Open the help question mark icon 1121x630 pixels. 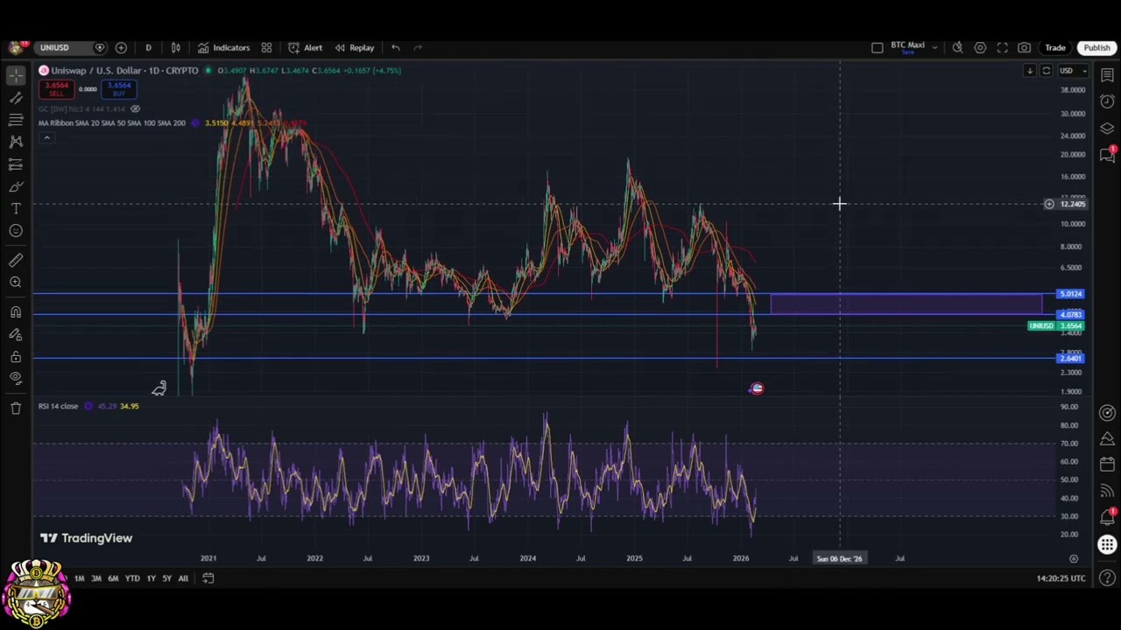click(x=1107, y=578)
